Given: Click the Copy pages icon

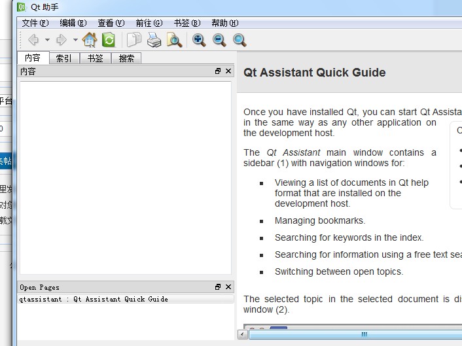Looking at the screenshot, I should click(x=133, y=40).
